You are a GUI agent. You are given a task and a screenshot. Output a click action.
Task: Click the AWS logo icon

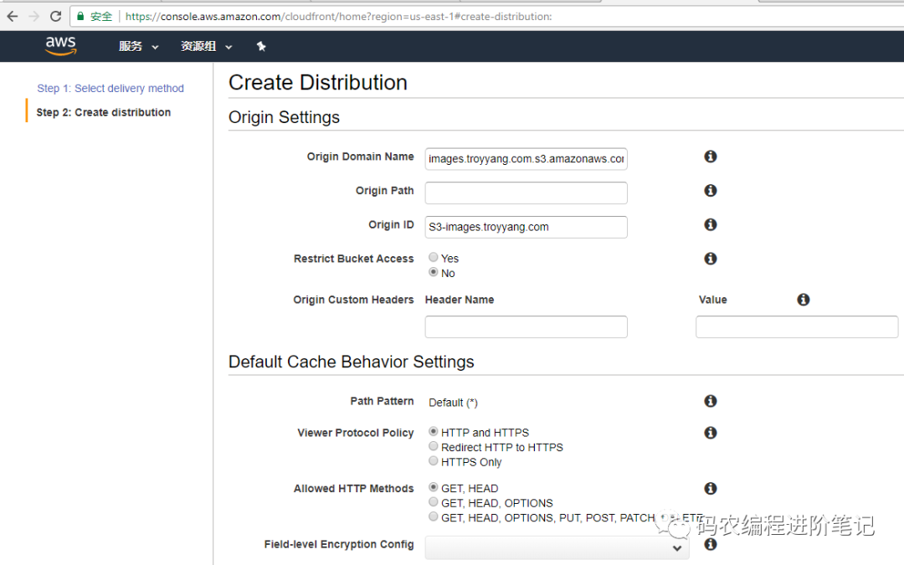pos(60,46)
